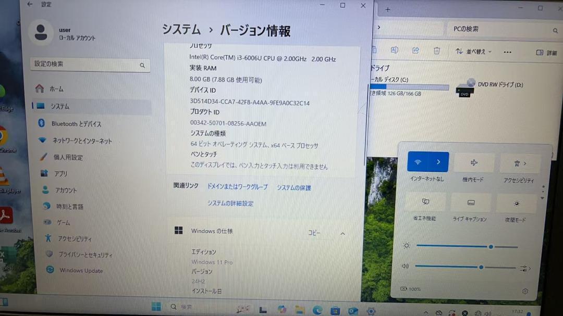Image resolution: width=563 pixels, height=316 pixels.
Task: Select the プロダクト ID value 00342-50701-08256-AAOEM
Action: [x=228, y=123]
